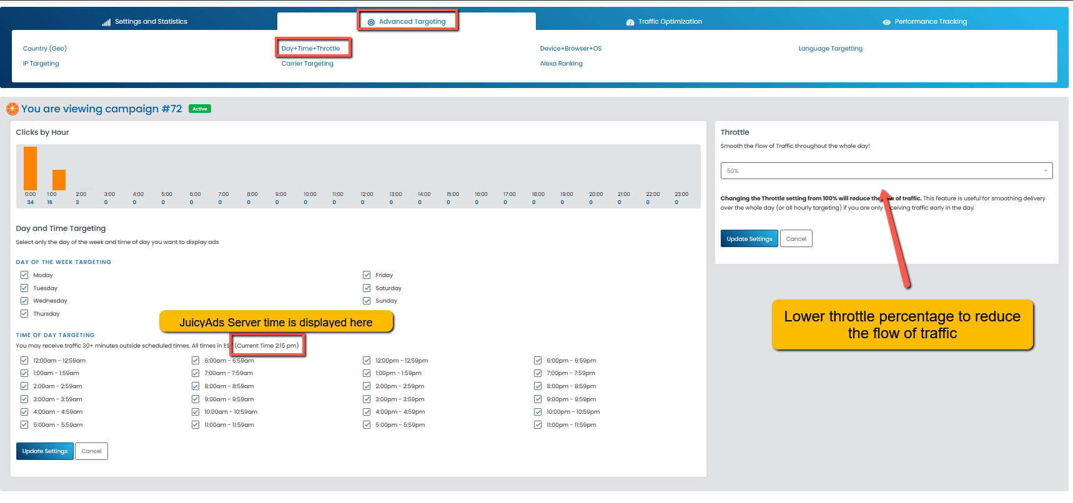
Task: Uncheck the 10:00pm - 10:59pm time slot
Action: (538, 412)
